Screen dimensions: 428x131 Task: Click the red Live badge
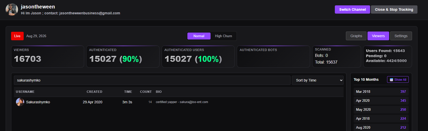[17, 36]
